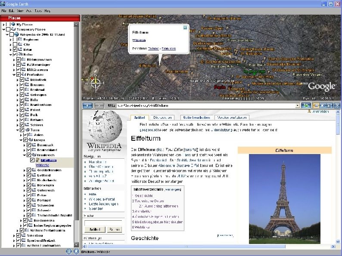Click the second browser layout icon after Go
This screenshot has width=342, height=256.
point(323,106)
